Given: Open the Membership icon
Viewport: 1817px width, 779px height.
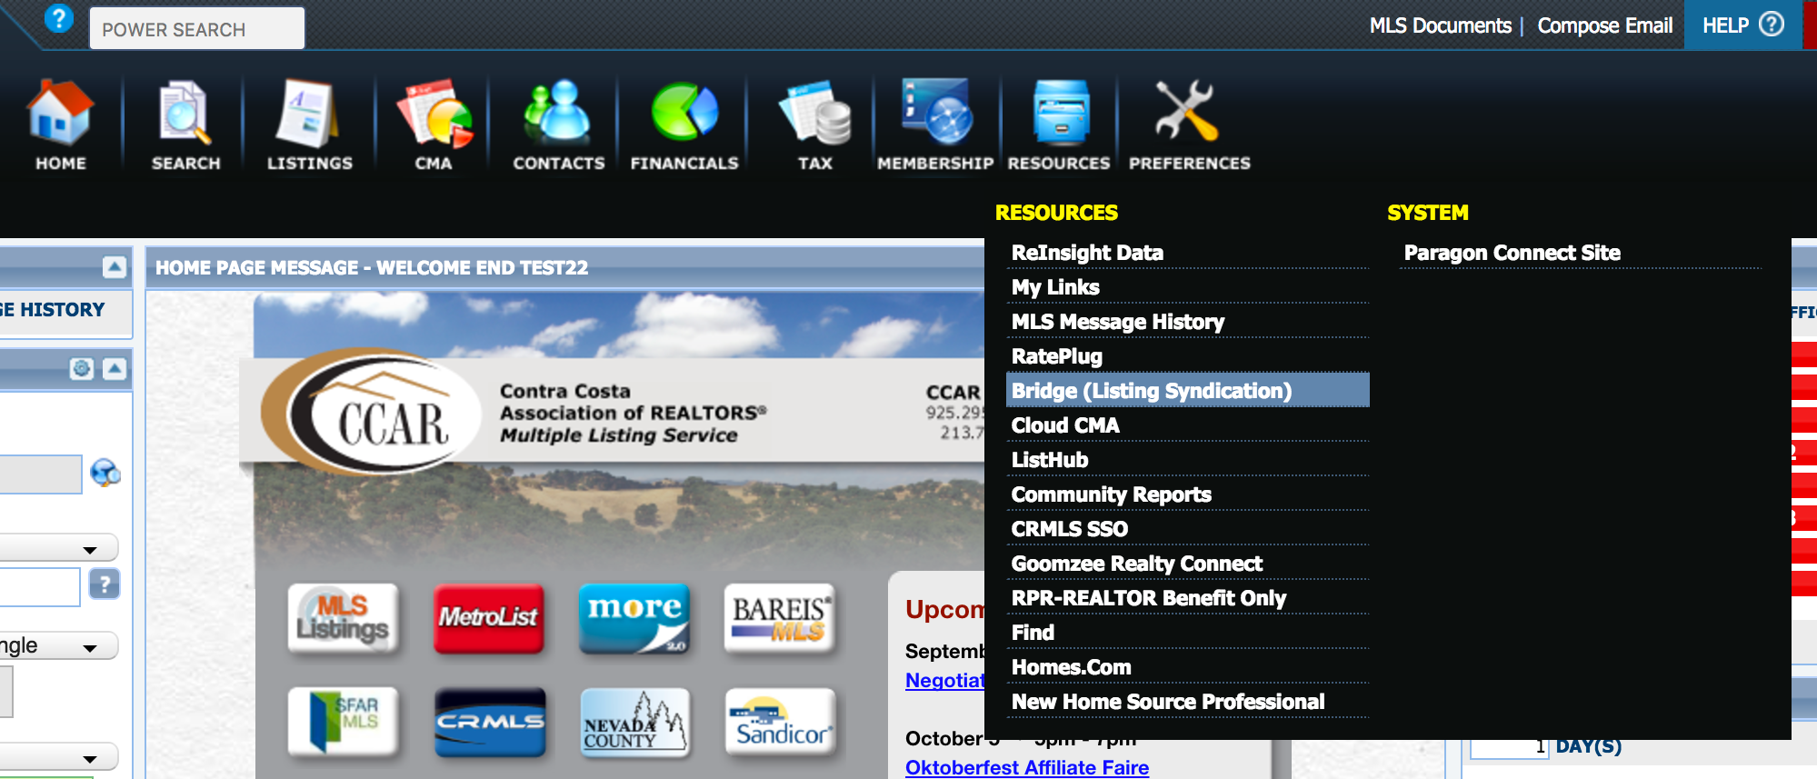Looking at the screenshot, I should (936, 113).
